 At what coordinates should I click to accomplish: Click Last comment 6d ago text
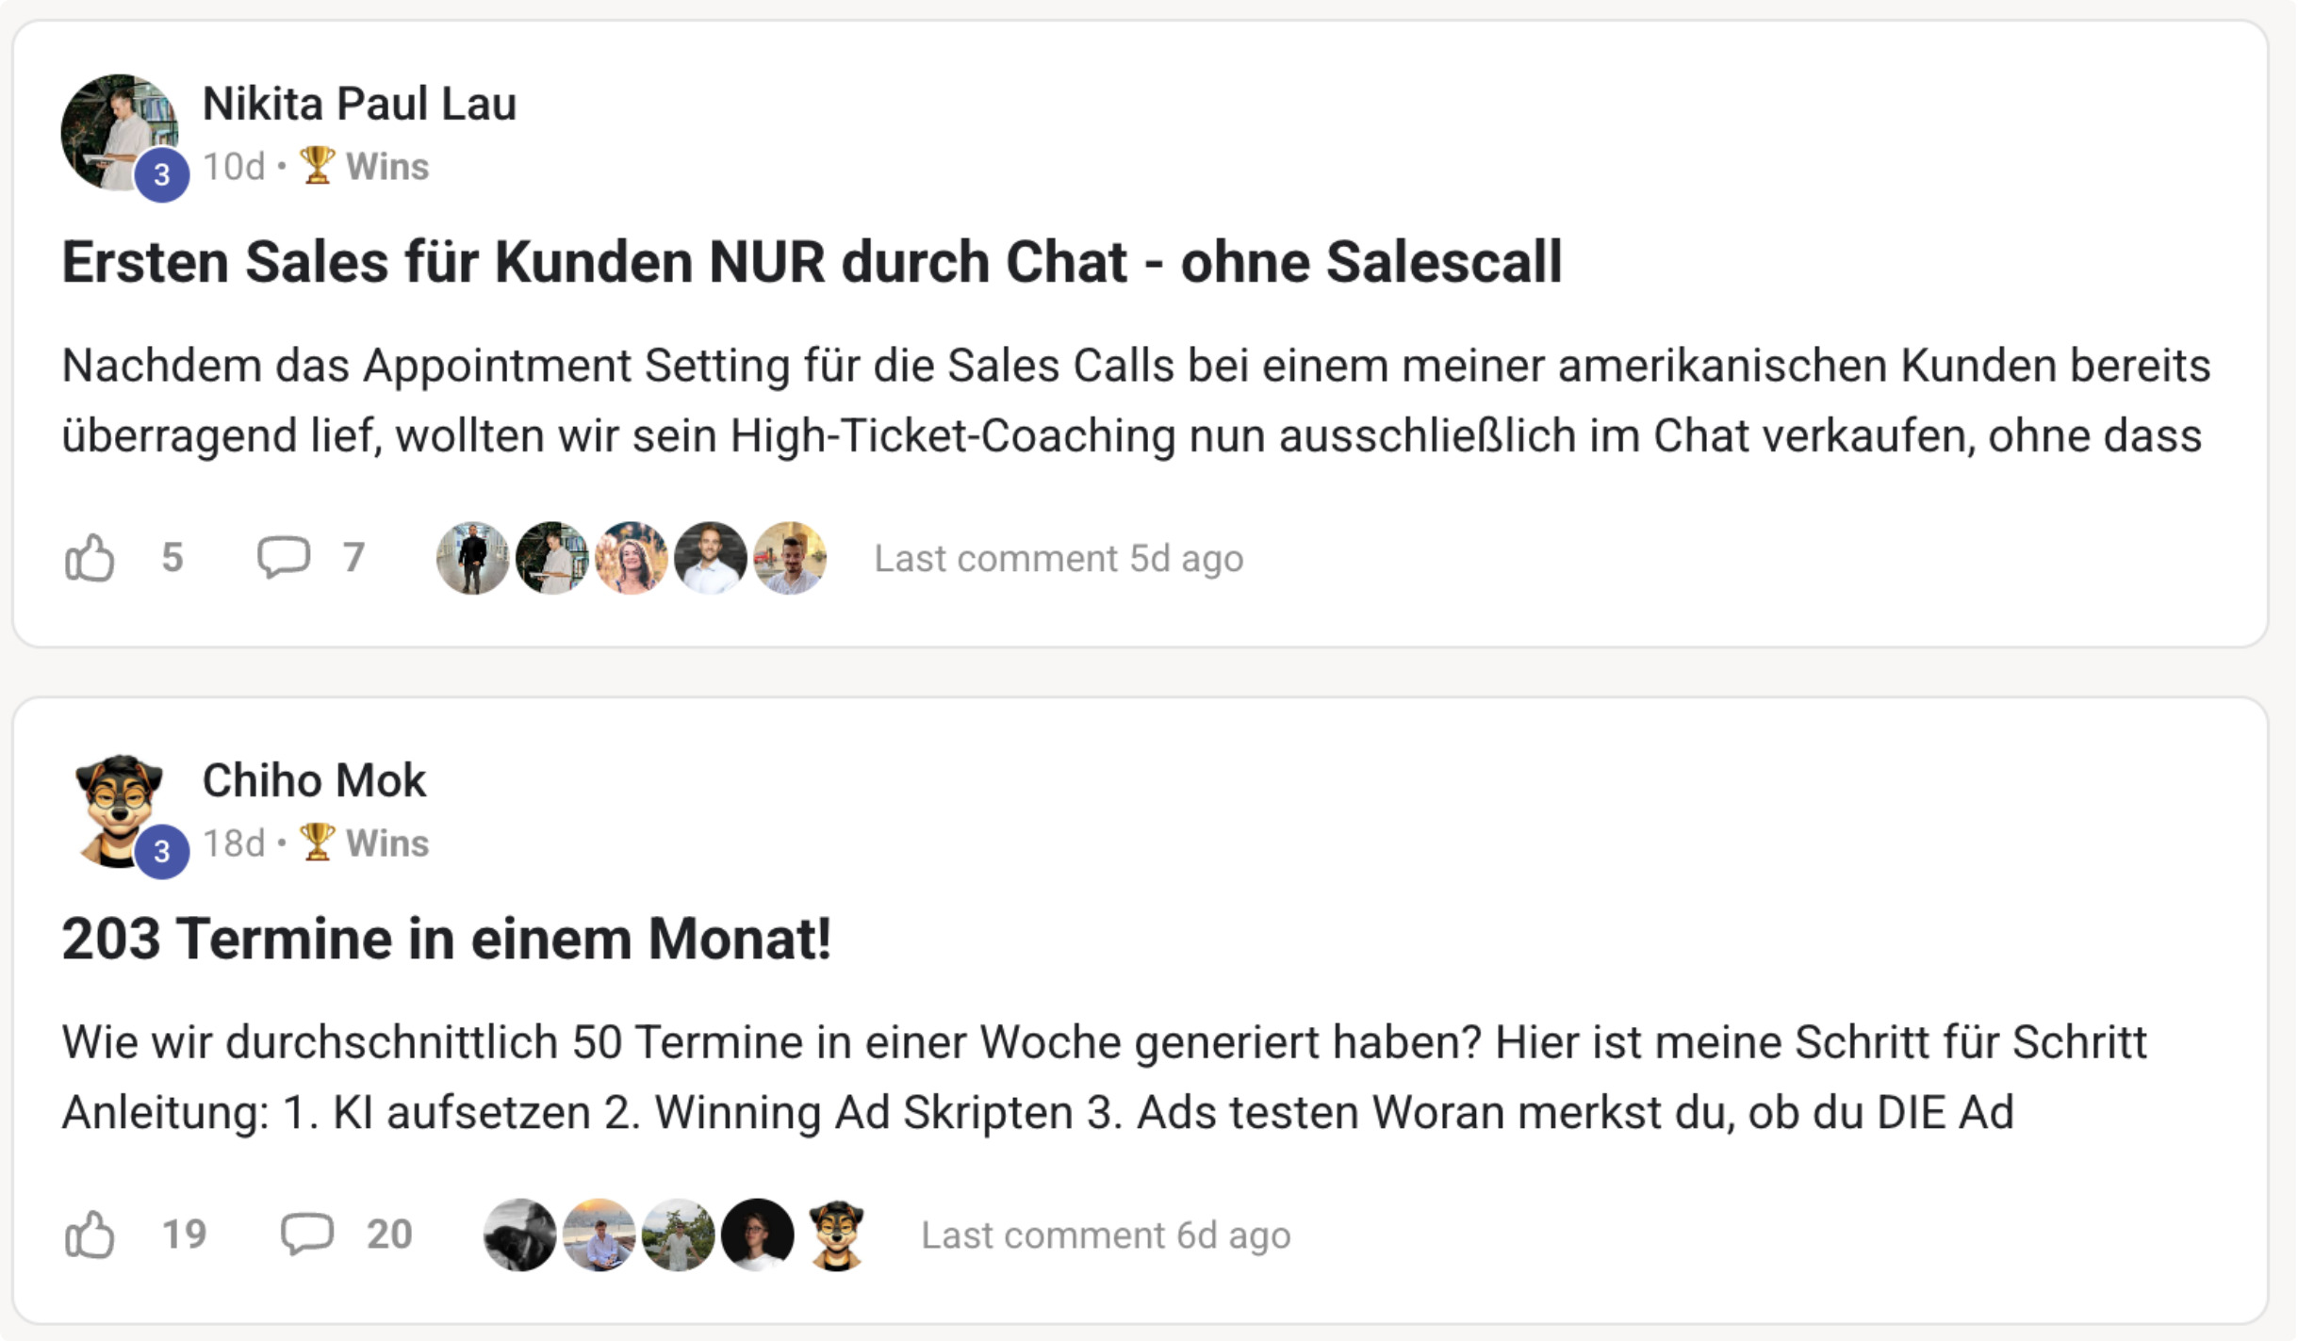coord(1105,1235)
